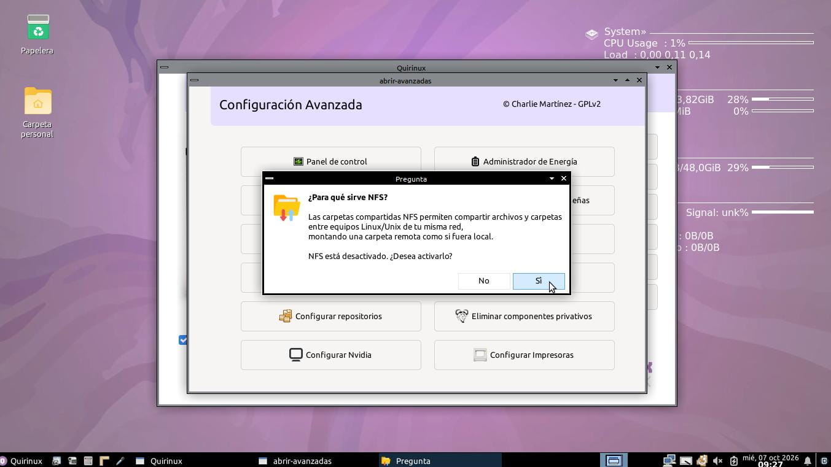
Task: Click the System» label in the desktop monitor
Action: pos(625,31)
